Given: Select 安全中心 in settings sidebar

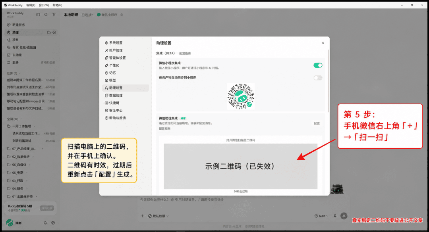Looking at the screenshot, I should (126, 110).
